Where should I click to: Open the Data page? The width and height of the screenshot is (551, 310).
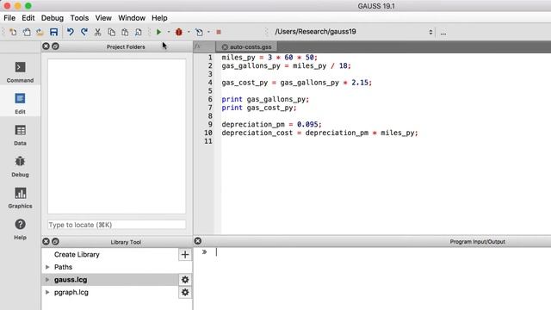point(20,135)
